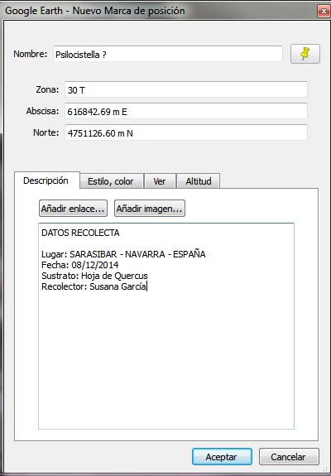Open the yellow pushpin icon chooser
Screen dimensions: 331x476
[x=305, y=54]
